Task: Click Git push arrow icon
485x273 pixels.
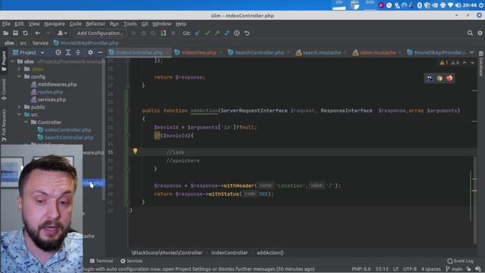Action: click(217, 33)
